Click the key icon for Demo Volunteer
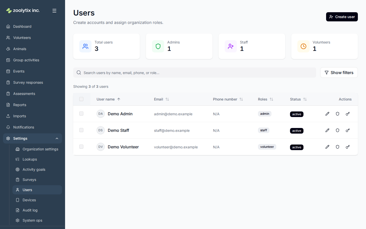This screenshot has height=229, width=366. pyautogui.click(x=348, y=147)
